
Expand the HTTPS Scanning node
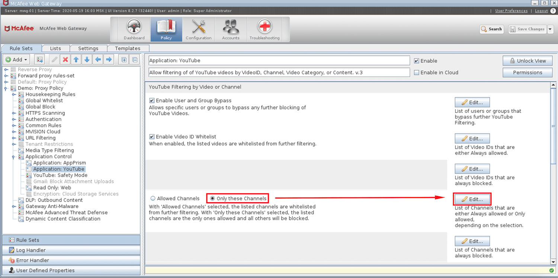pos(14,113)
